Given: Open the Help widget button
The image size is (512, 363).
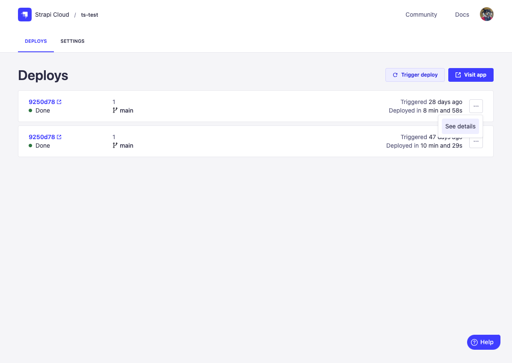Looking at the screenshot, I should 483,342.
